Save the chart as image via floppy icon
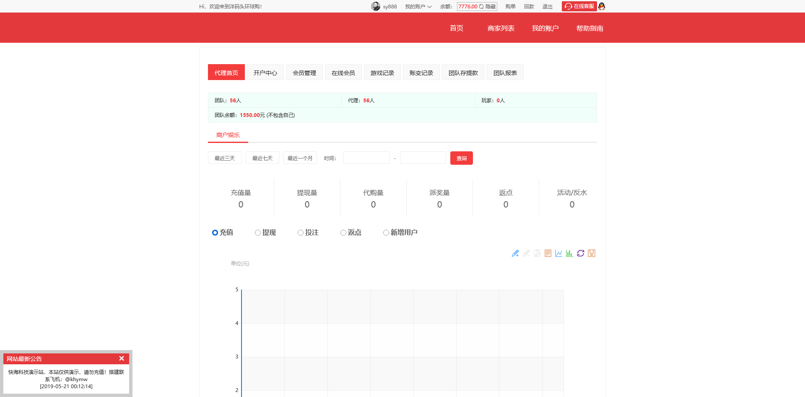805x397 pixels. tap(592, 253)
